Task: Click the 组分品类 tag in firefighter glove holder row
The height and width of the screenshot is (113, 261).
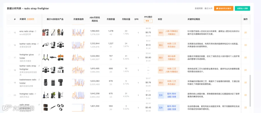Action: 172,56
